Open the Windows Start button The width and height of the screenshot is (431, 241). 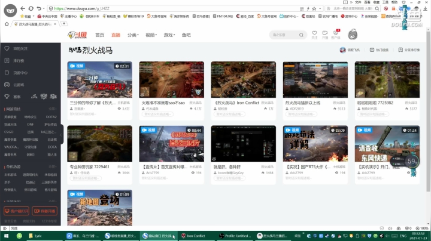[x=6, y=236]
